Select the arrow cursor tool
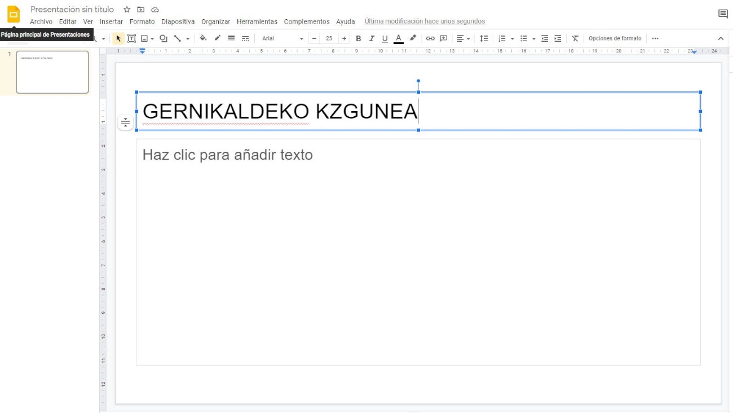 (118, 38)
